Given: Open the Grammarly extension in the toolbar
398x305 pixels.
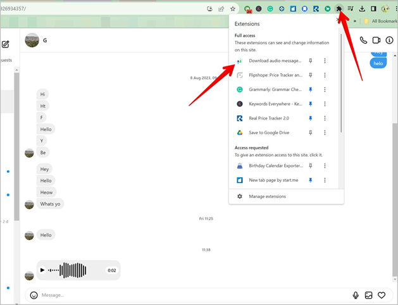Looking at the screenshot, I should [x=270, y=9].
